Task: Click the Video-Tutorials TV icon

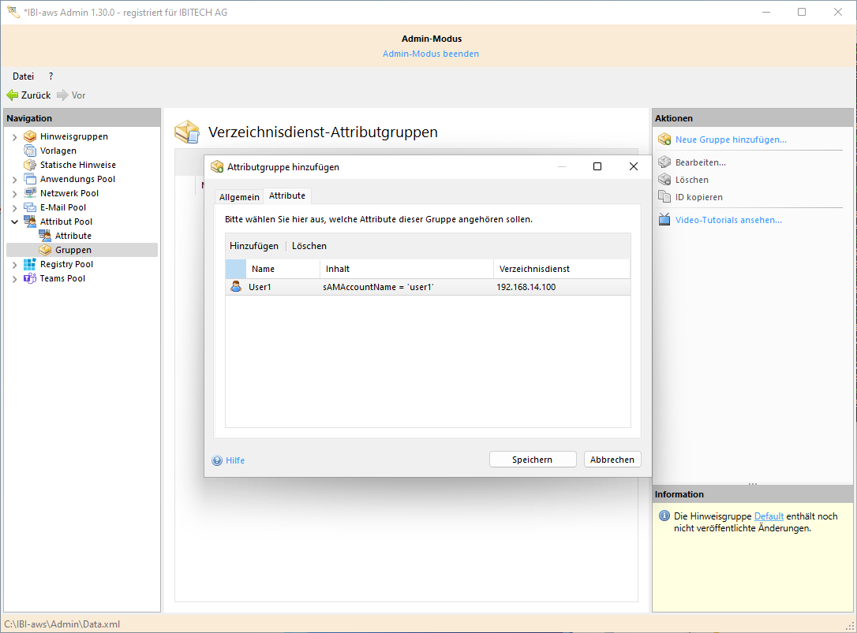Action: (664, 220)
